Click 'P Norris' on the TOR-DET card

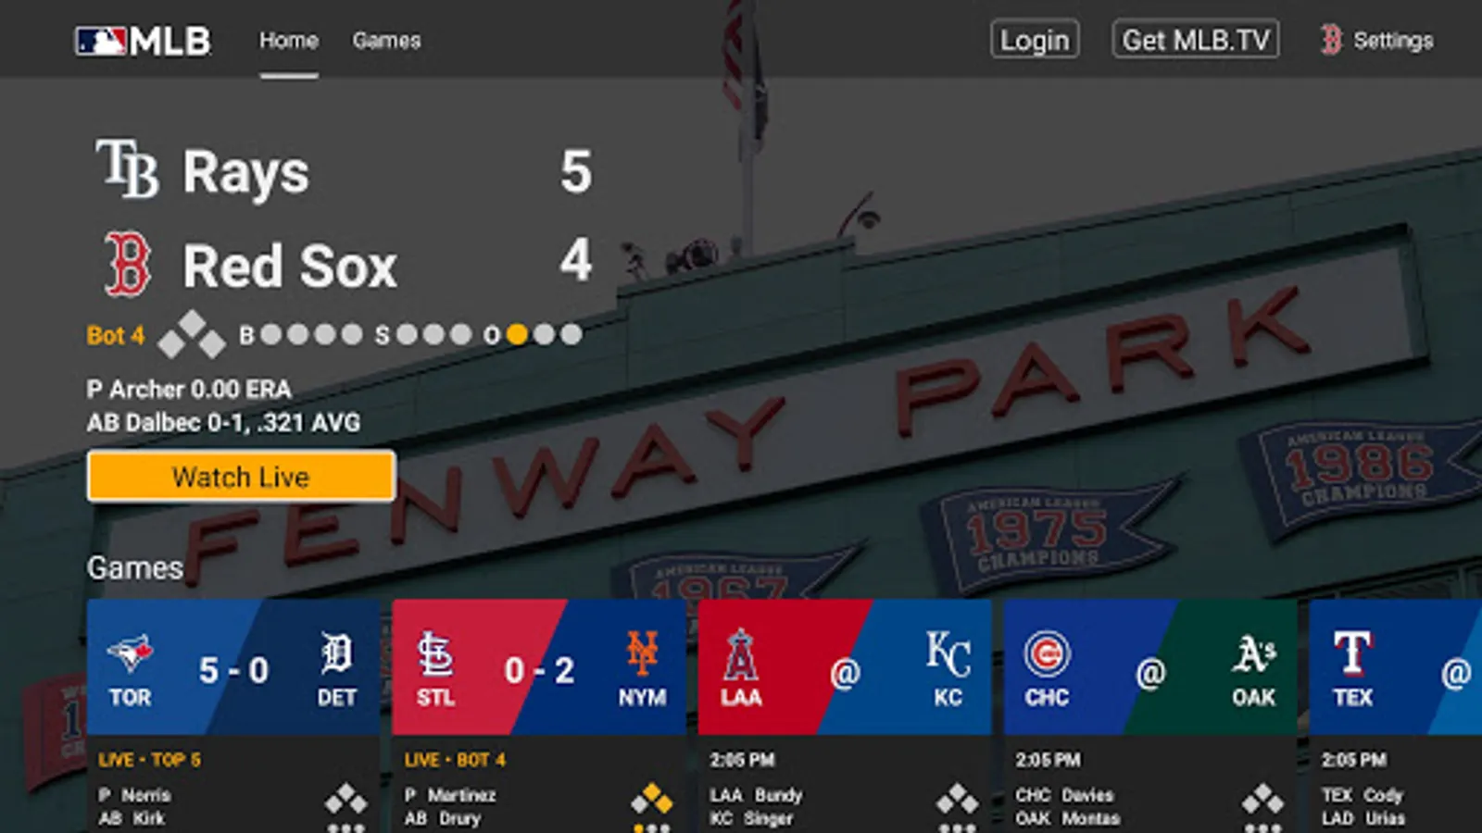(x=135, y=795)
